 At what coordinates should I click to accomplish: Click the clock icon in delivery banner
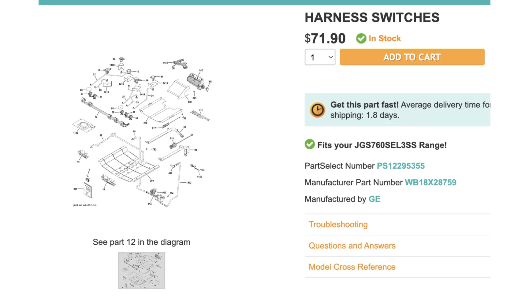[317, 110]
